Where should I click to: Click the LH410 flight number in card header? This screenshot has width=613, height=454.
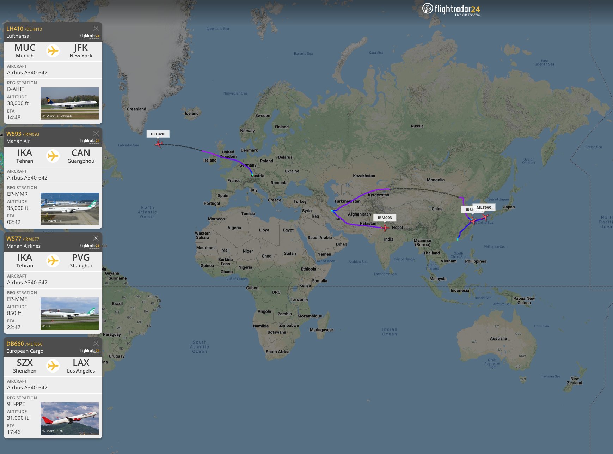click(x=15, y=29)
